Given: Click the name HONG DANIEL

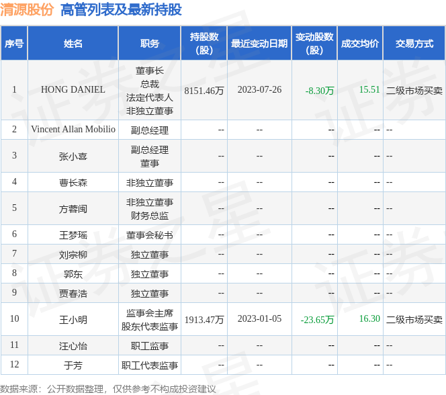Looking at the screenshot, I should (73, 89).
